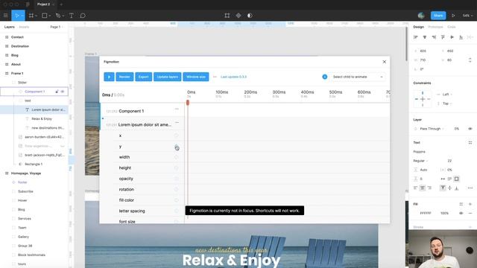
Task: Open the Page 1 pages dropdown
Action: (x=57, y=27)
